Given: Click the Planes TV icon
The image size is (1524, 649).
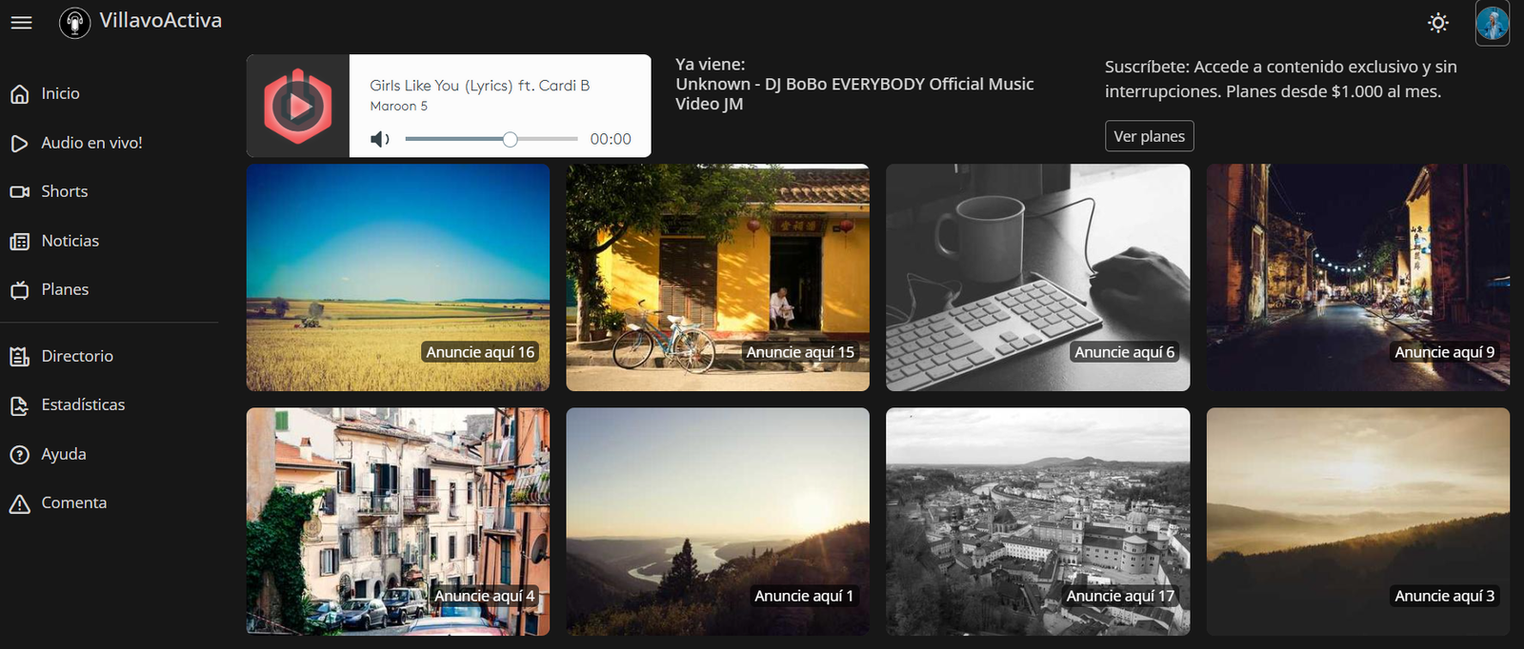Looking at the screenshot, I should click(x=19, y=290).
